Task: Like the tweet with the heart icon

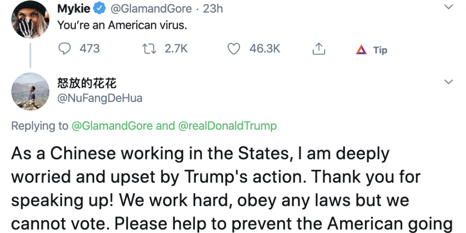Action: [235, 48]
